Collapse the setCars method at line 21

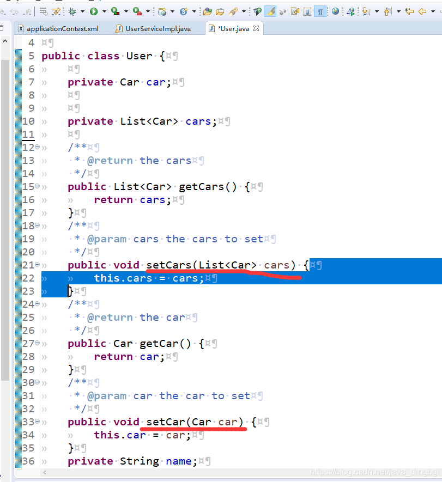[x=37, y=265]
